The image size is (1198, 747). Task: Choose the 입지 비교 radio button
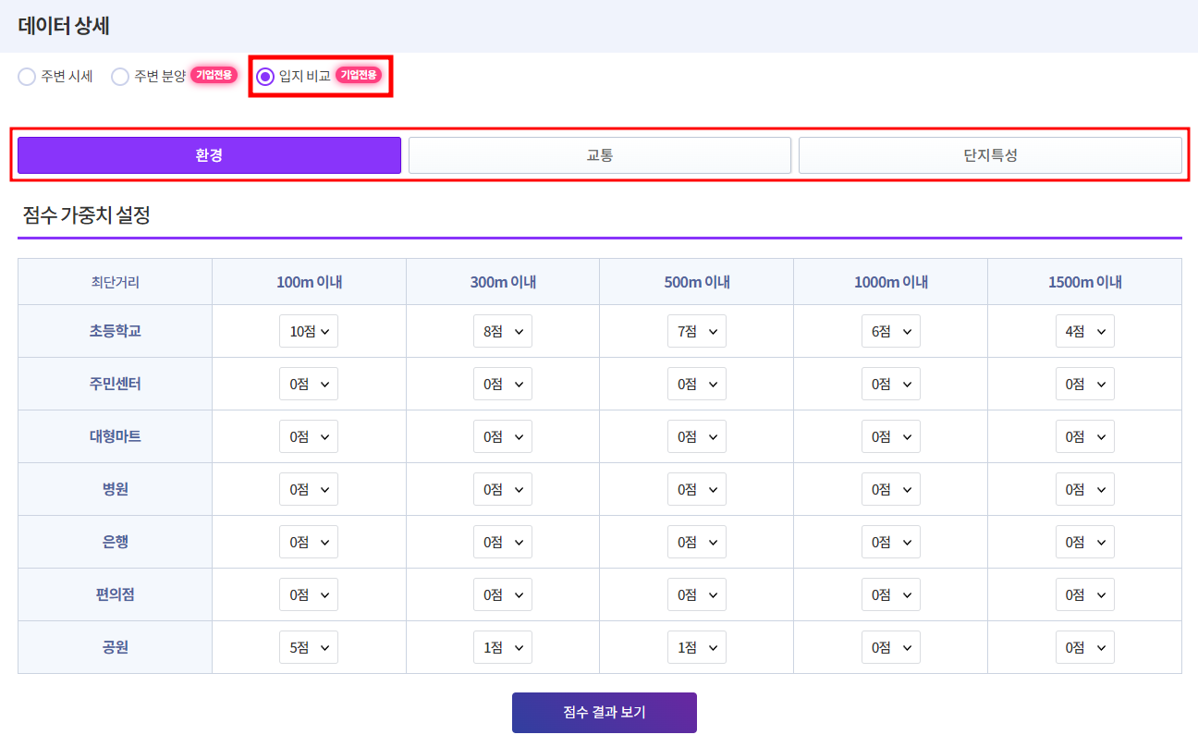pyautogui.click(x=265, y=77)
